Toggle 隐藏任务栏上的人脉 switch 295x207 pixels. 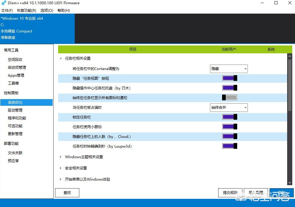point(230,136)
